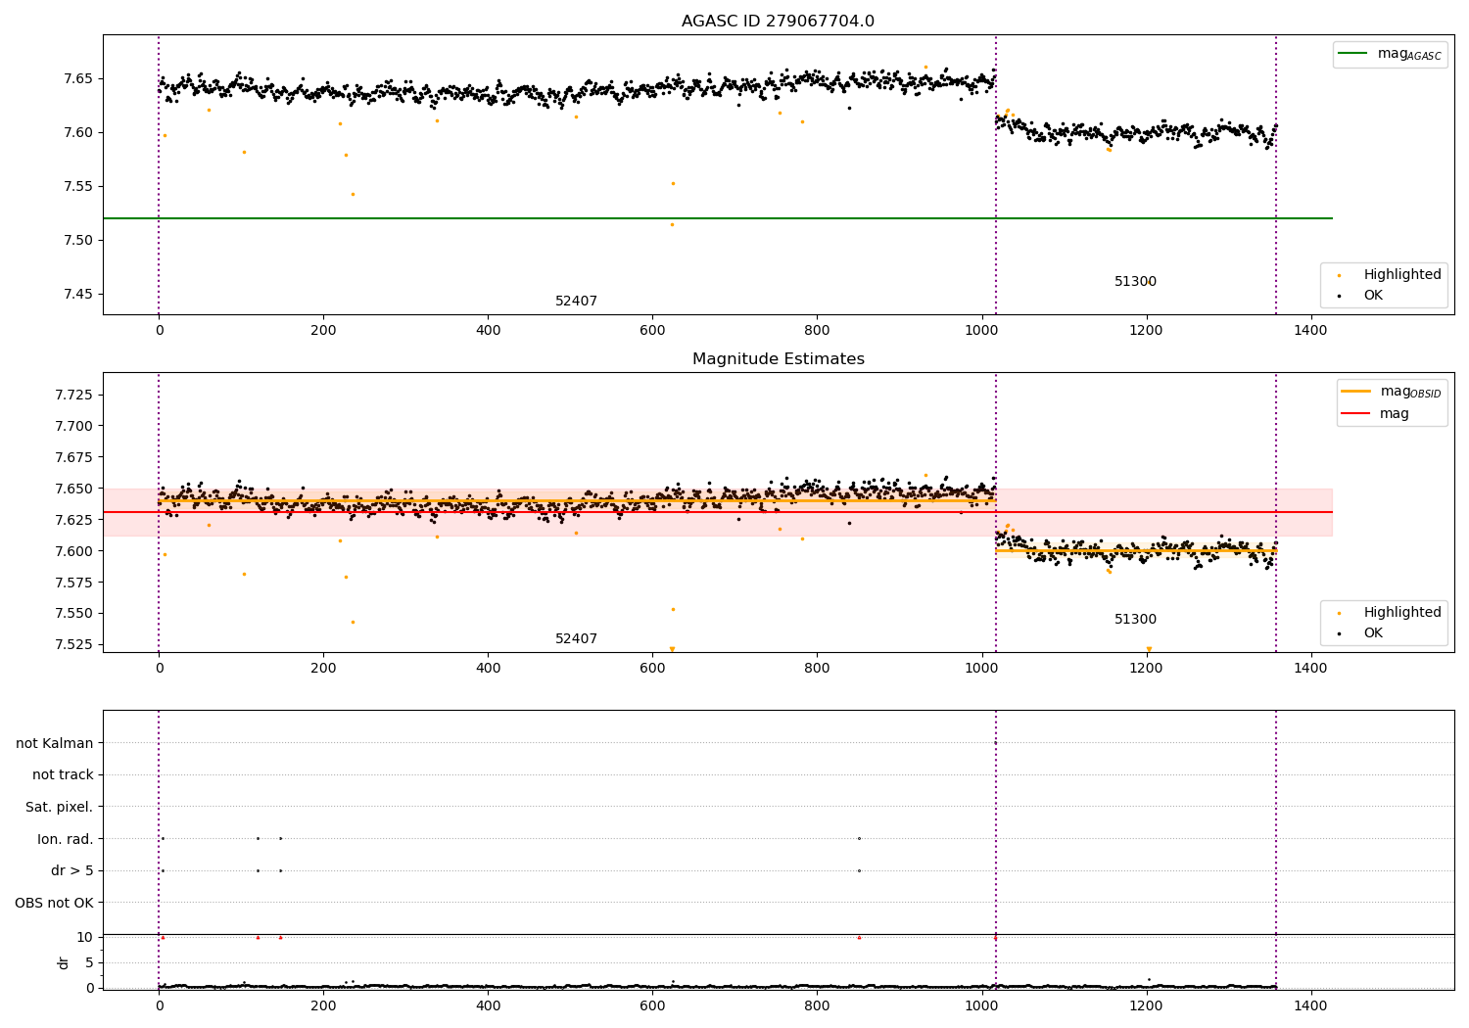The width and height of the screenshot is (1469, 1028).
Task: Click the "Magnitude Estimates" plot title
Action: click(x=778, y=359)
